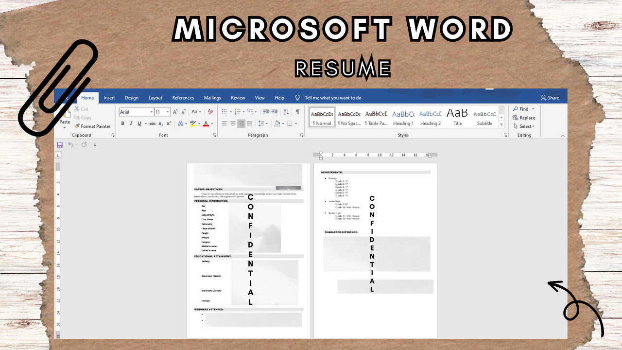Open the Insert tab
The height and width of the screenshot is (350, 622).
coord(109,98)
